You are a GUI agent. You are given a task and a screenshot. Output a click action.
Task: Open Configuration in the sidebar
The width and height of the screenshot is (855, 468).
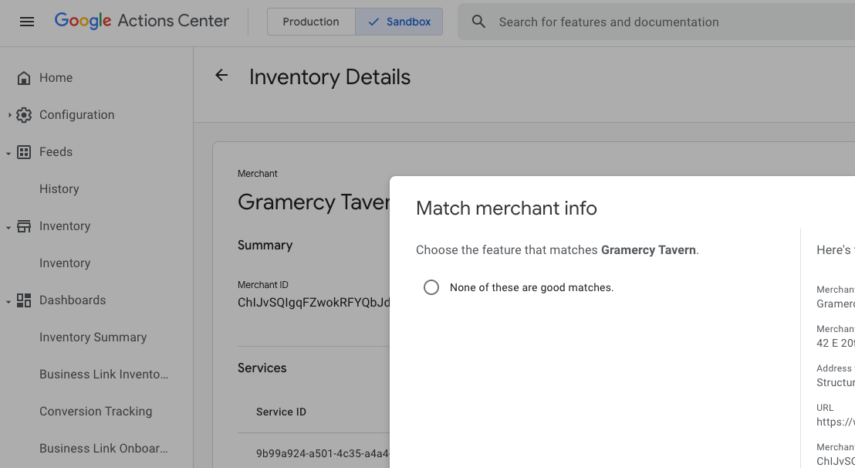coord(77,115)
